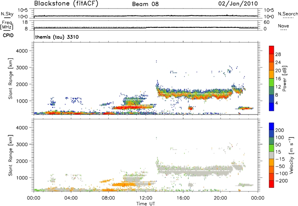Pick the red top segment of power colorbar
298x206 pixels.
[x=272, y=50]
